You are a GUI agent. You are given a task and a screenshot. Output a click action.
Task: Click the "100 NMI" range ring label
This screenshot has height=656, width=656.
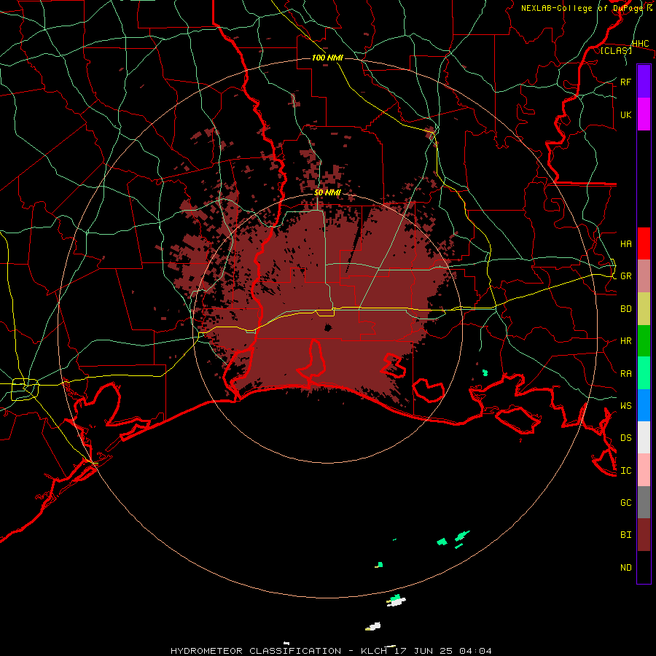point(327,58)
